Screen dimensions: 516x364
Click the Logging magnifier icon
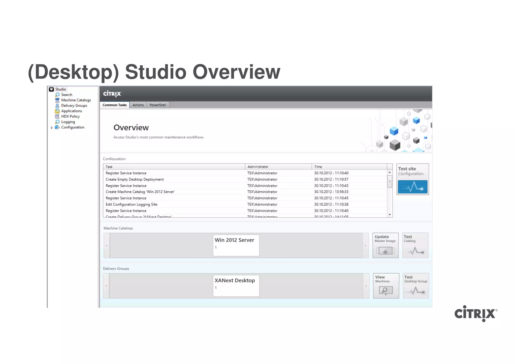tap(57, 122)
